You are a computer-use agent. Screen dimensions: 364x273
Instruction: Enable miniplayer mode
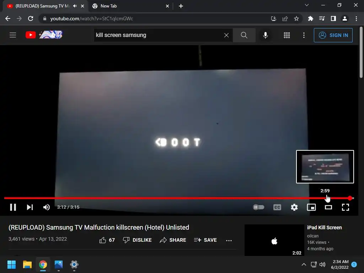[311, 207]
